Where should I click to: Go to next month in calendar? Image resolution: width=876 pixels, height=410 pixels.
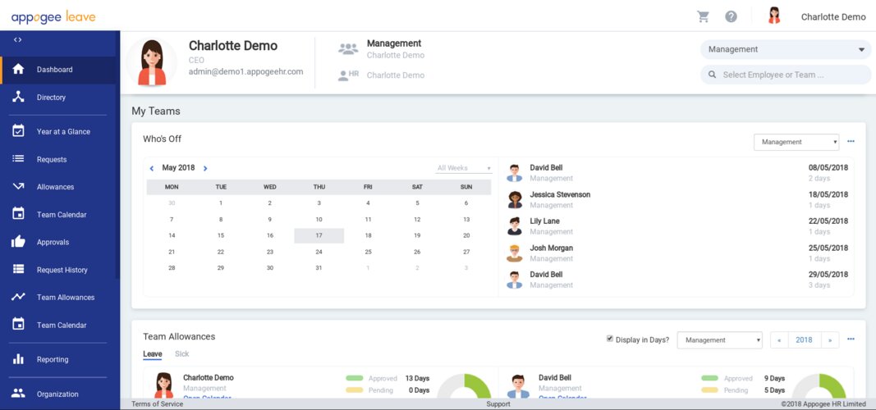(x=205, y=168)
